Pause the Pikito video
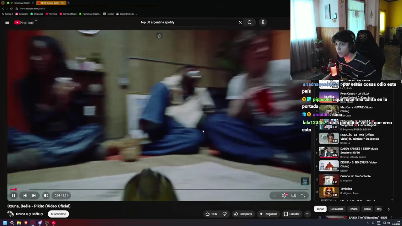The image size is (402, 226). [14, 195]
